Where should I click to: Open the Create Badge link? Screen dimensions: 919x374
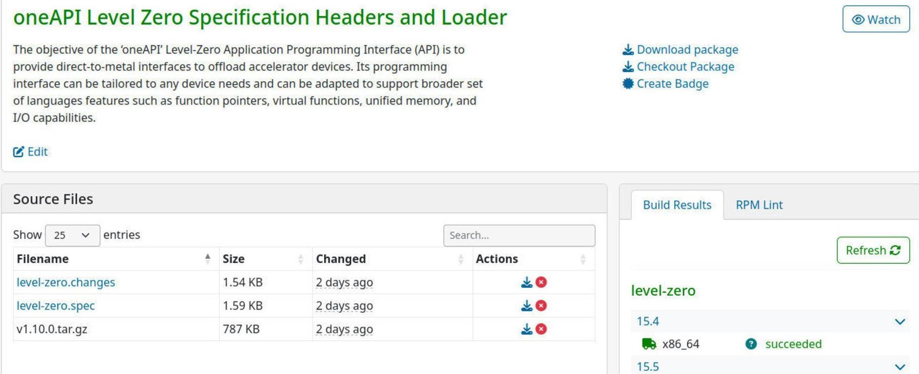[x=673, y=84]
